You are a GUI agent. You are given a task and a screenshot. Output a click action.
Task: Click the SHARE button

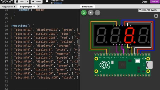click(36, 1)
